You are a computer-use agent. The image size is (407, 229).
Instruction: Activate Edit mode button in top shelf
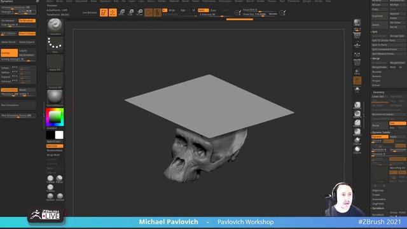pyautogui.click(x=104, y=12)
